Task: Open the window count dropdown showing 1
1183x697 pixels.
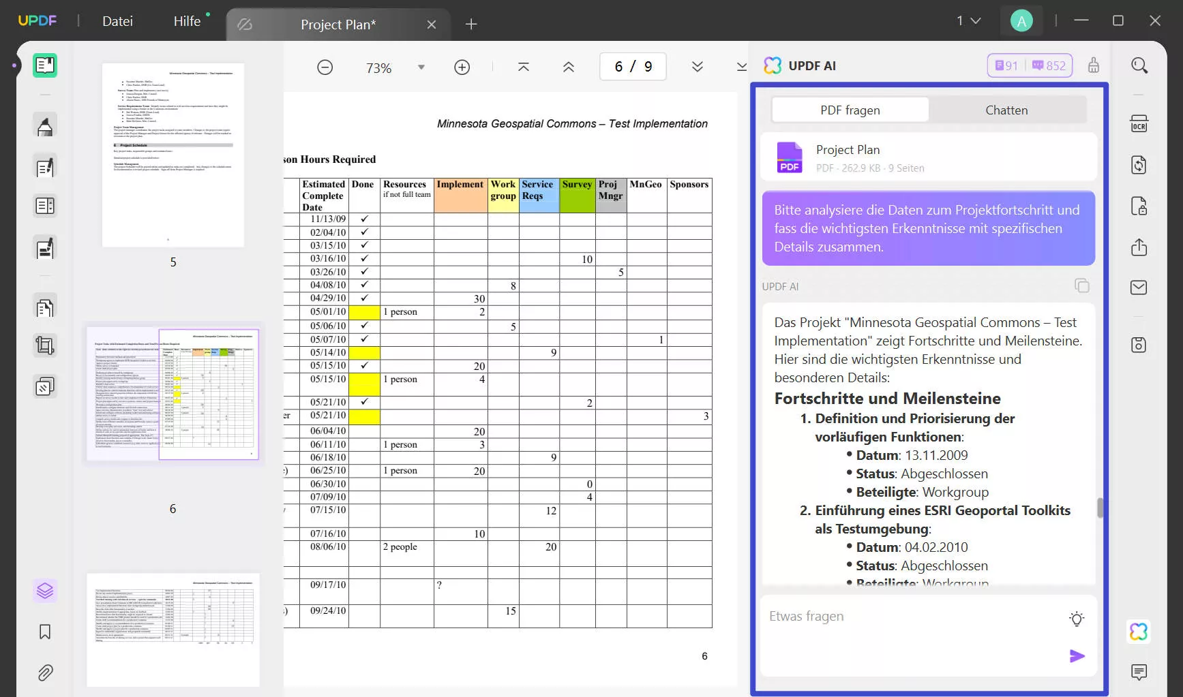Action: pos(968,21)
